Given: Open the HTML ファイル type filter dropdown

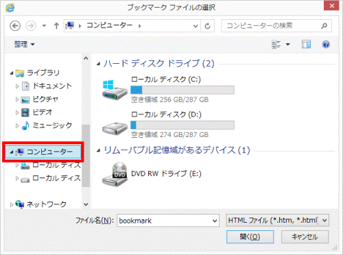Looking at the screenshot, I should click(277, 221).
